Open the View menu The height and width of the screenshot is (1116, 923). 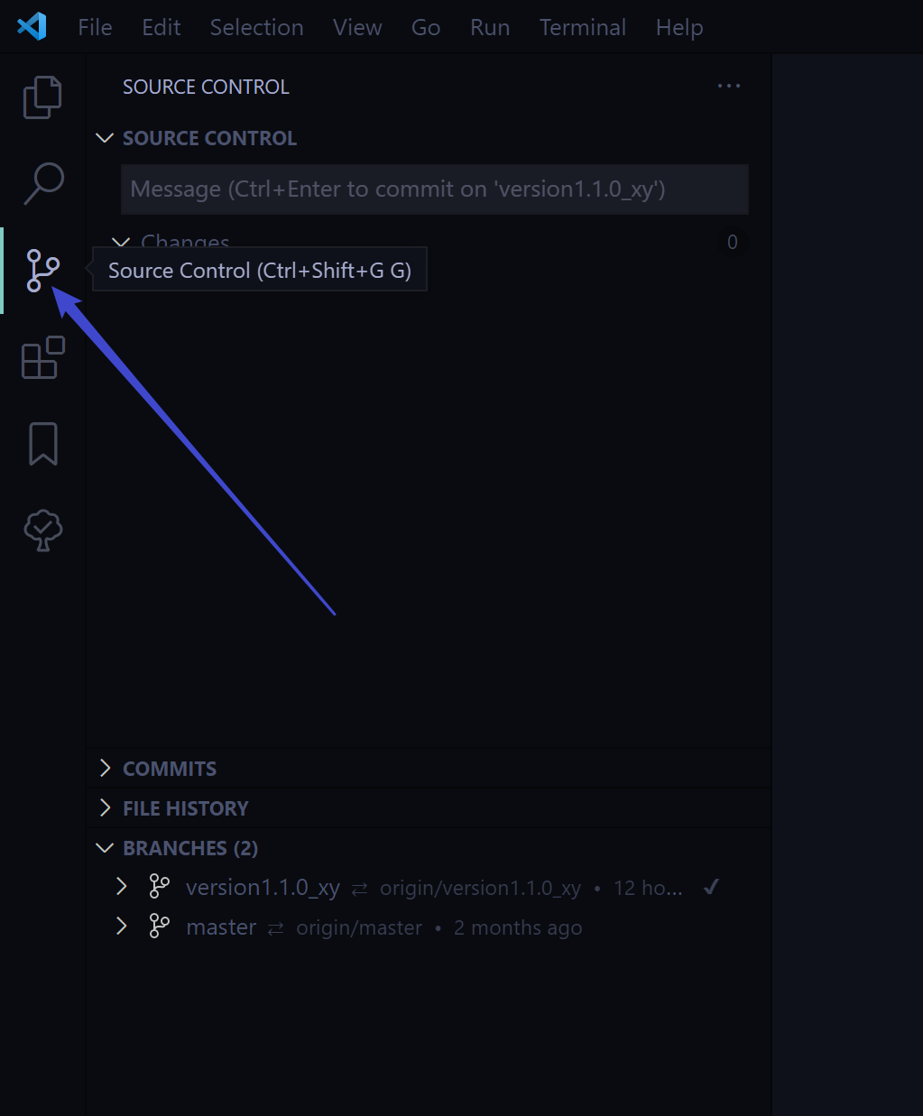tap(356, 27)
